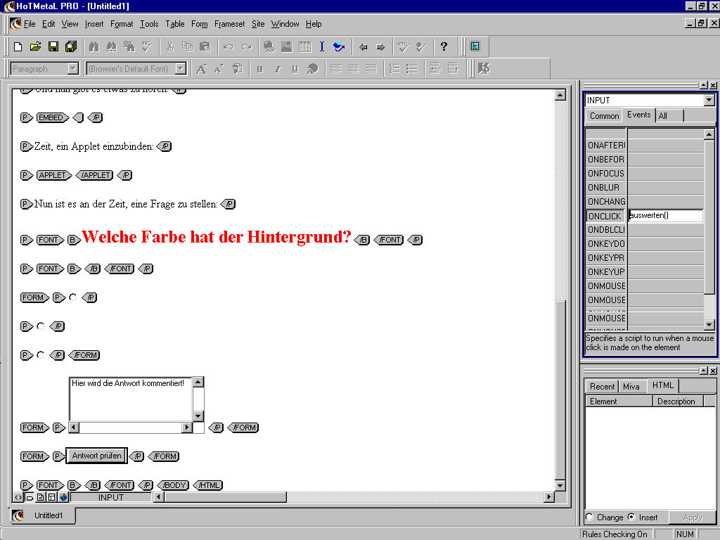
Task: Switch to the Common attributes tab
Action: click(x=604, y=116)
